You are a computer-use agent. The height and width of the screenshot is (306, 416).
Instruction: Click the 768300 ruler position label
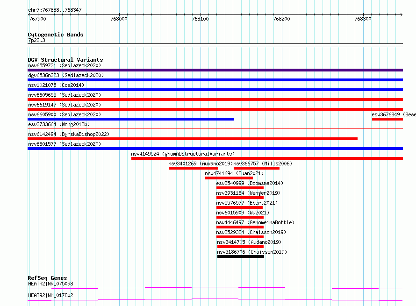pos(363,19)
